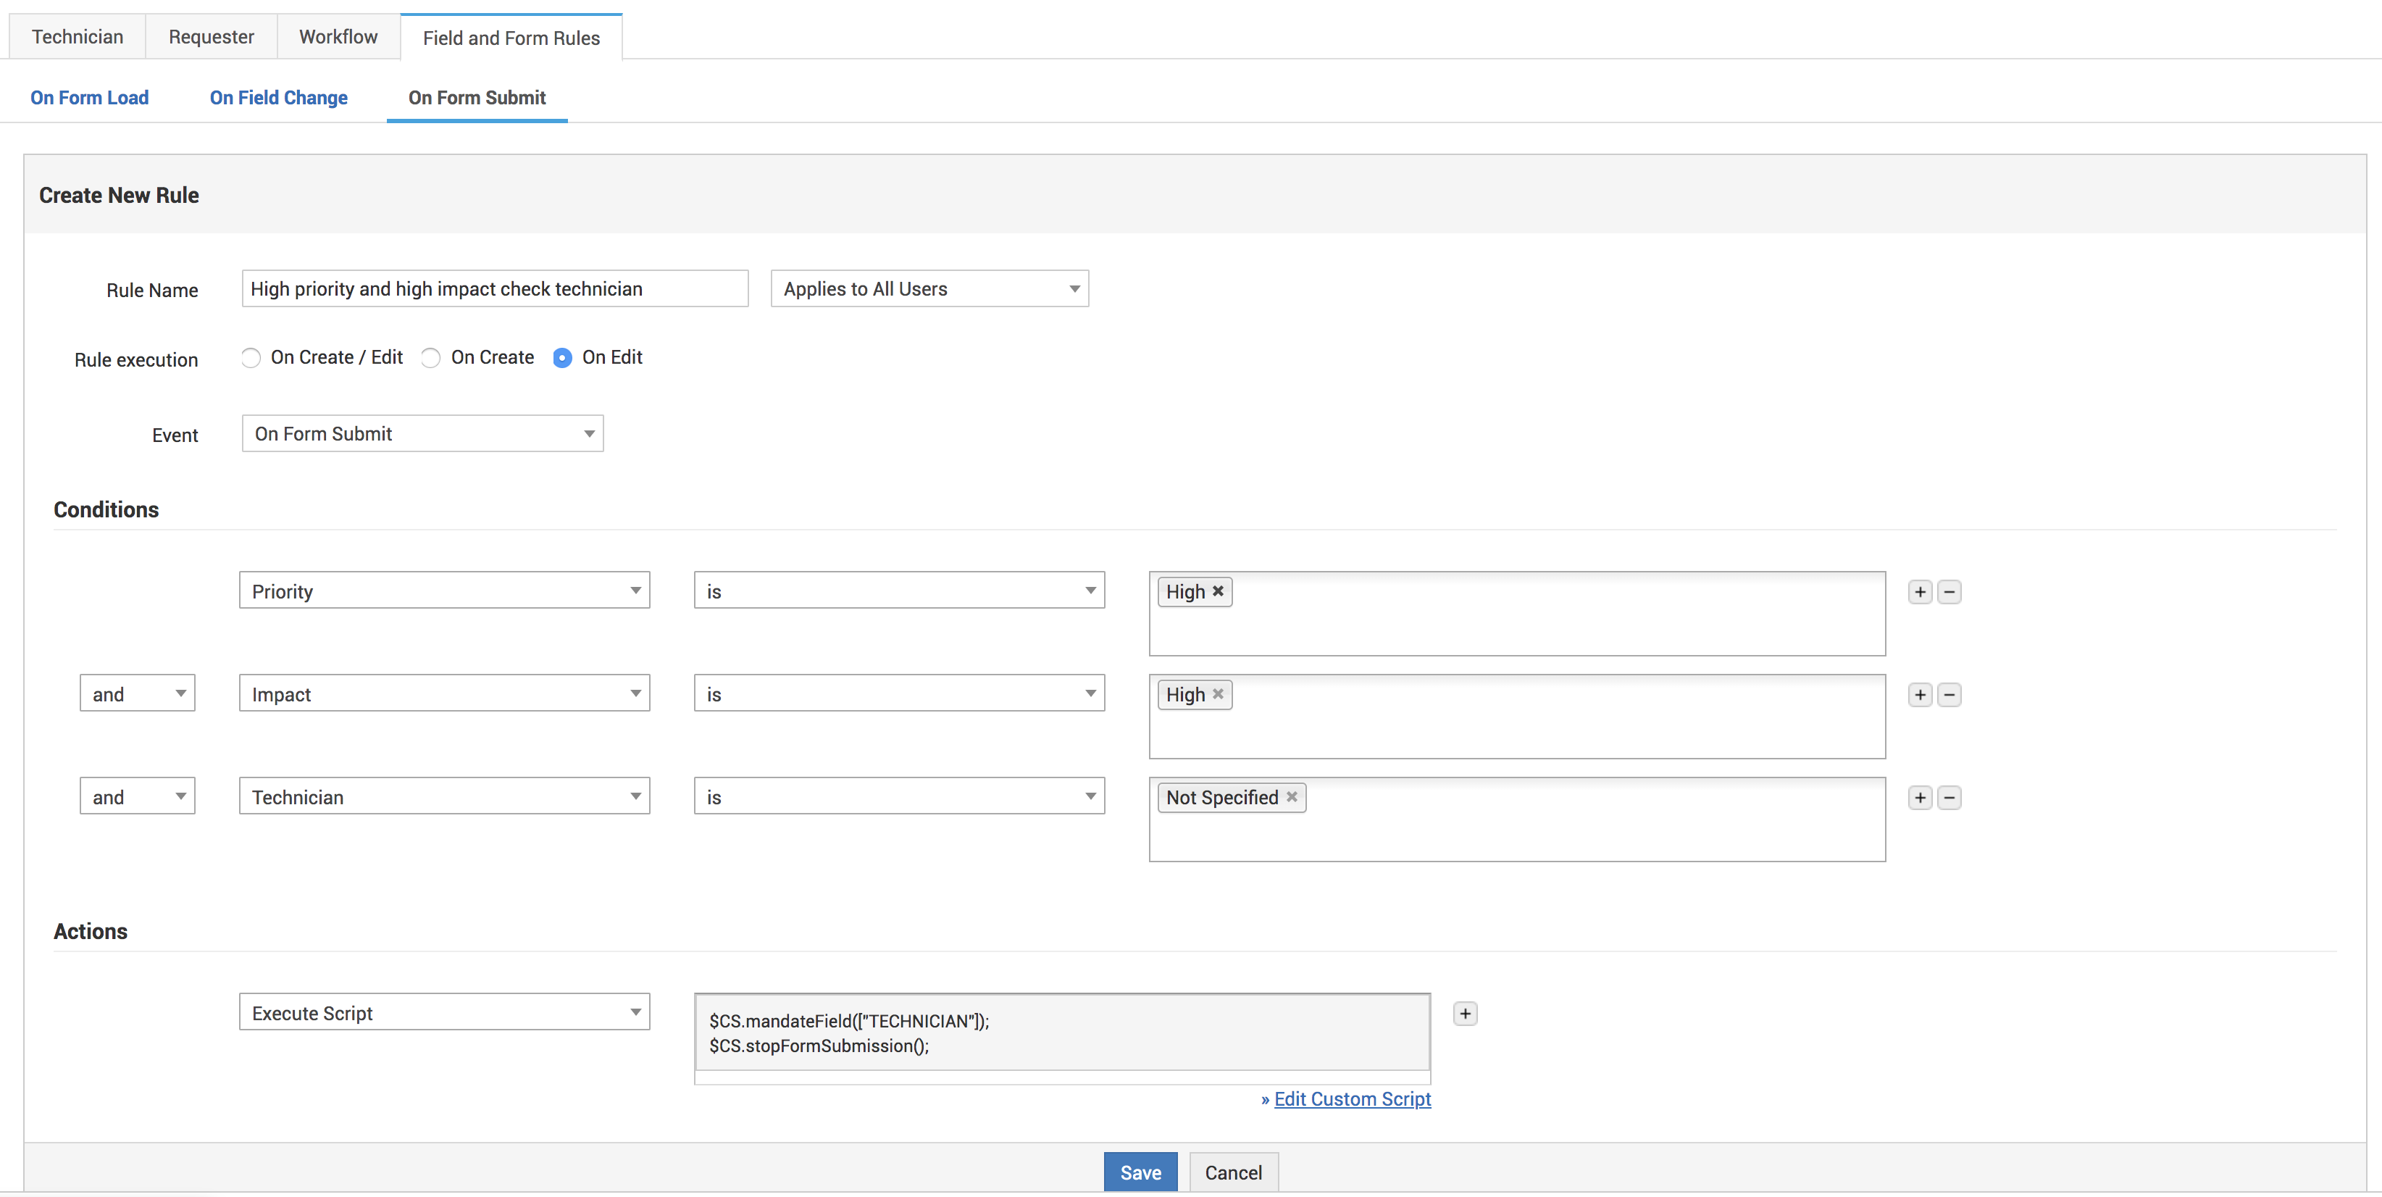The width and height of the screenshot is (2382, 1197).
Task: Click the Save button
Action: tap(1140, 1172)
